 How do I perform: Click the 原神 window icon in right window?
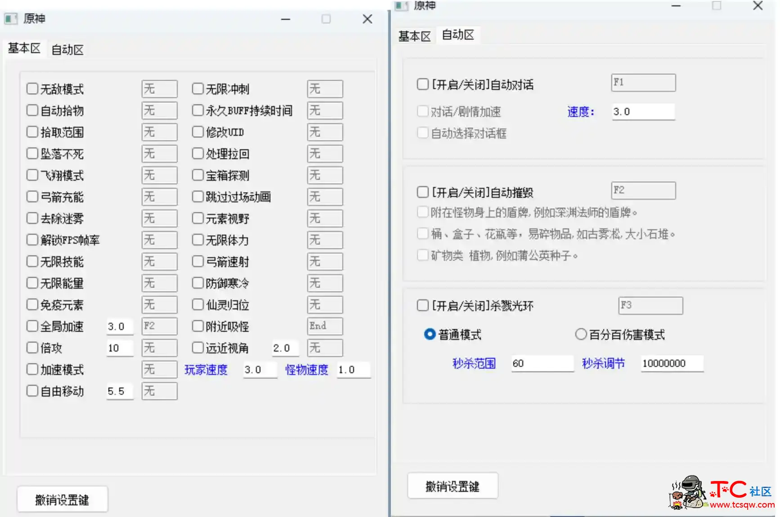[x=401, y=5]
